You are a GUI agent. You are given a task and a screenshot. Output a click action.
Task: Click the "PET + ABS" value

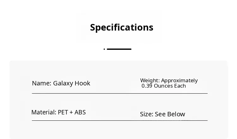point(72,112)
